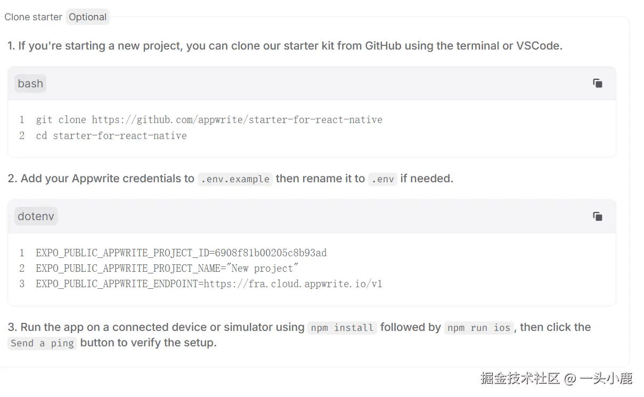Viewport: 644px width, 397px height.
Task: Click the cd starter-for-react-native line
Action: [111, 136]
